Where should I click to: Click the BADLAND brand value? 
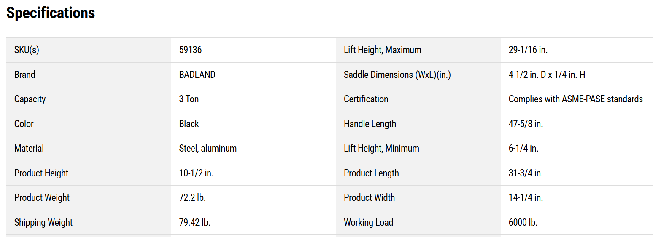point(197,75)
